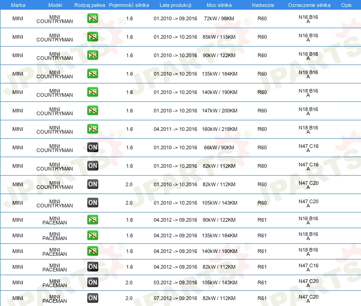Select the 72kW / 98KM power cell
The image size is (361, 306).
[219, 18]
